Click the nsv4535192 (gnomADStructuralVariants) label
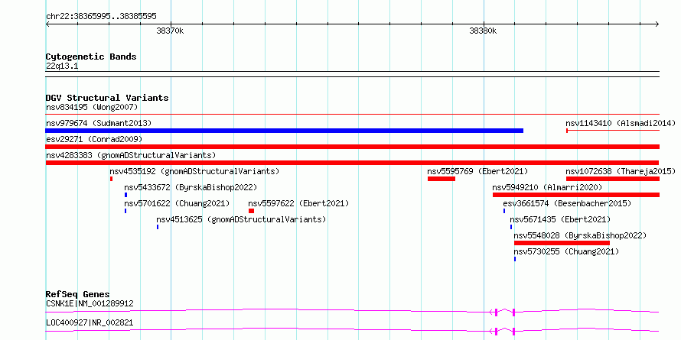Screen dimensions: 681x340 point(194,171)
